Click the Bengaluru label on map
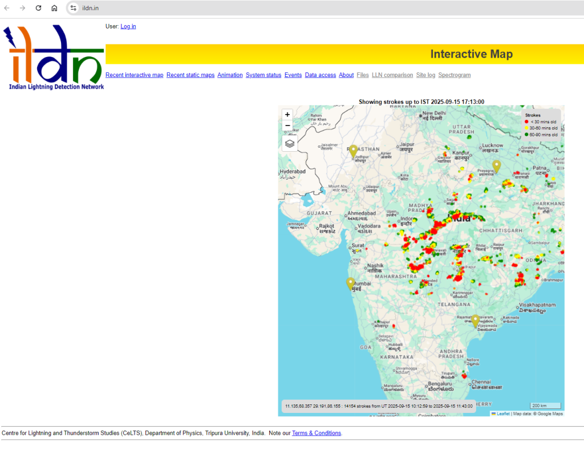This screenshot has height=458, width=584. point(440,386)
